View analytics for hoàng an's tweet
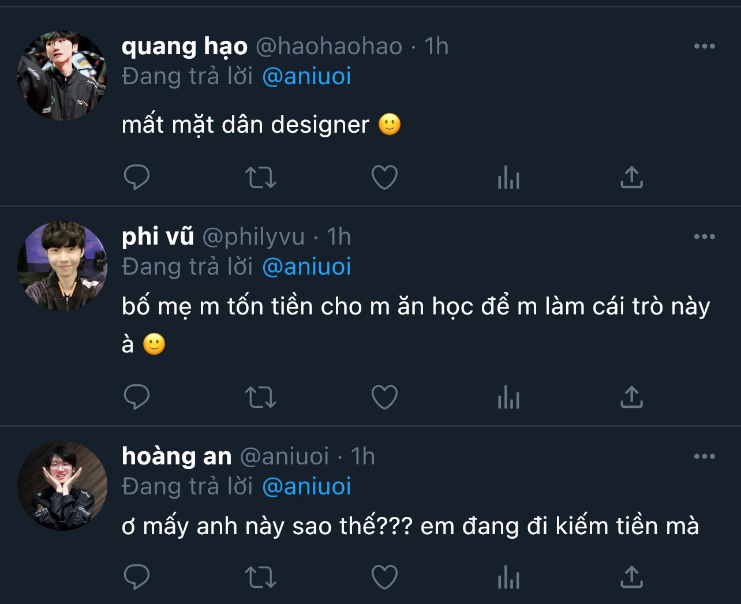 pos(508,577)
